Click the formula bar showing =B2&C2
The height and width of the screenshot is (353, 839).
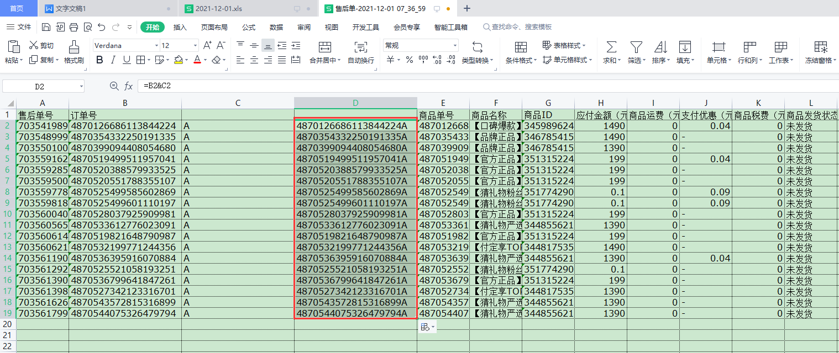[489, 86]
